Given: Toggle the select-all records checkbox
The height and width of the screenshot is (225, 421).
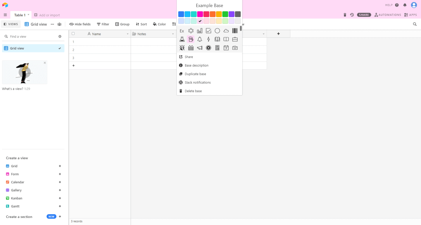Looking at the screenshot, I should click(x=73, y=34).
